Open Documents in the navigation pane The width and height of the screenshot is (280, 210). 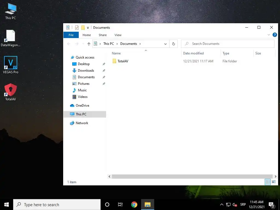[84, 77]
